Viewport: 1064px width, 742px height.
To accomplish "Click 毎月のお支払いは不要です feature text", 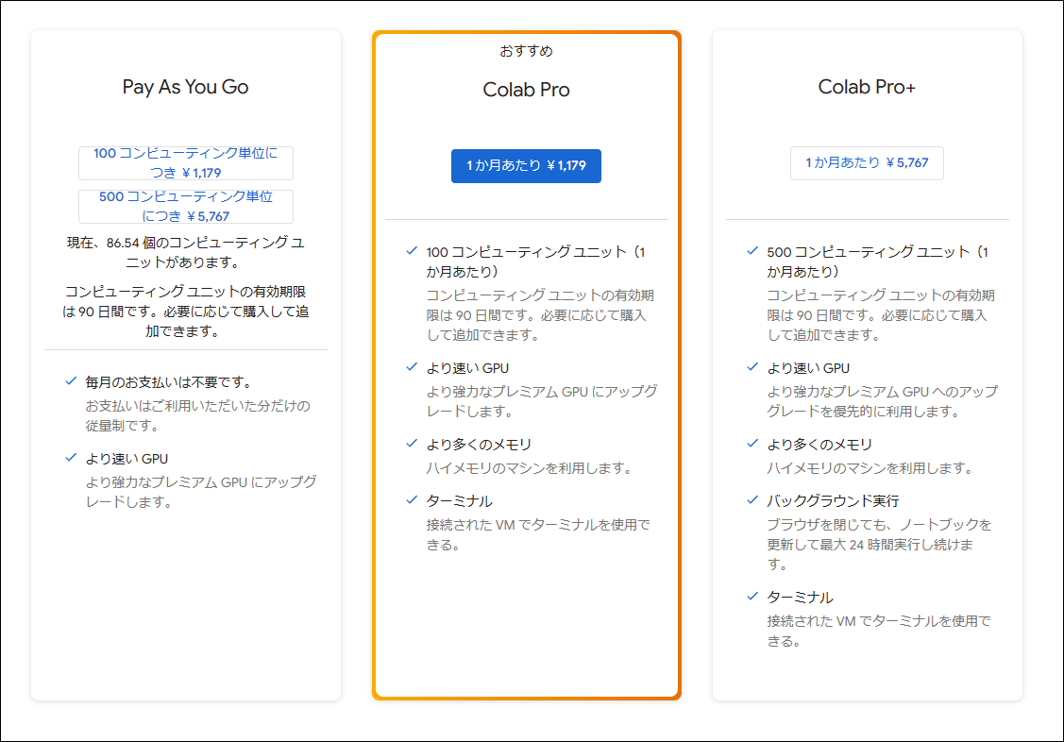I will [x=170, y=382].
